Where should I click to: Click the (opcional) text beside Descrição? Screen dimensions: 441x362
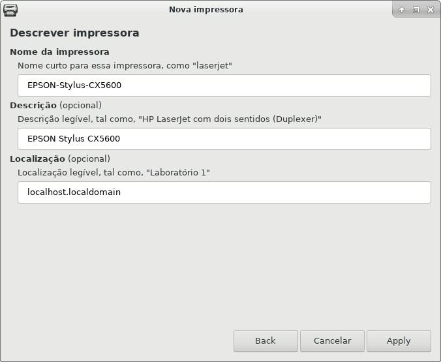(80, 106)
